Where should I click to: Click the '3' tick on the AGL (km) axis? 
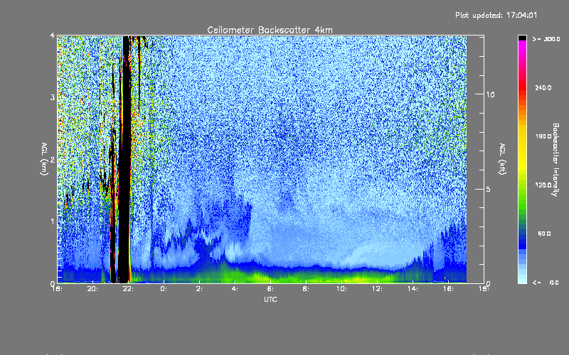(53, 98)
